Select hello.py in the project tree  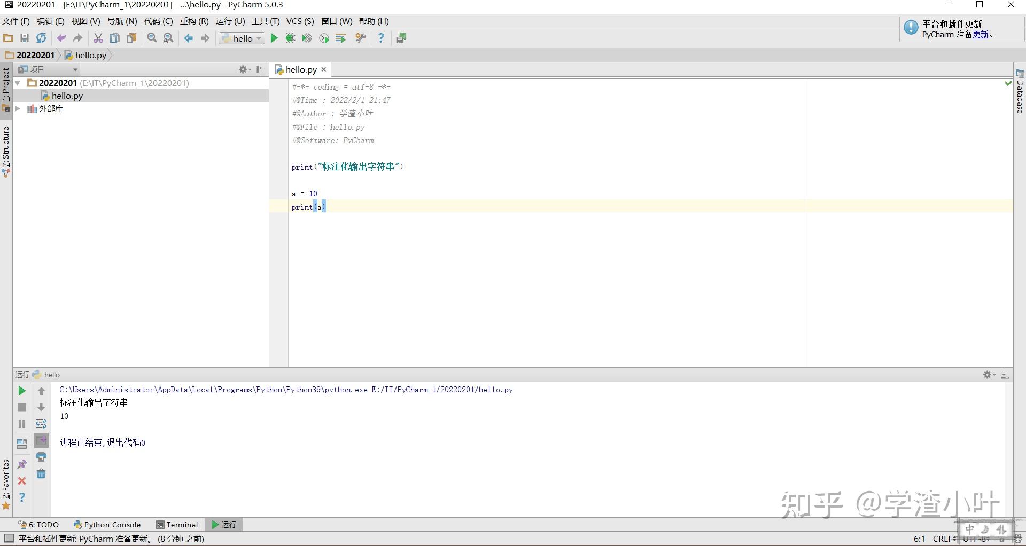[x=67, y=96]
